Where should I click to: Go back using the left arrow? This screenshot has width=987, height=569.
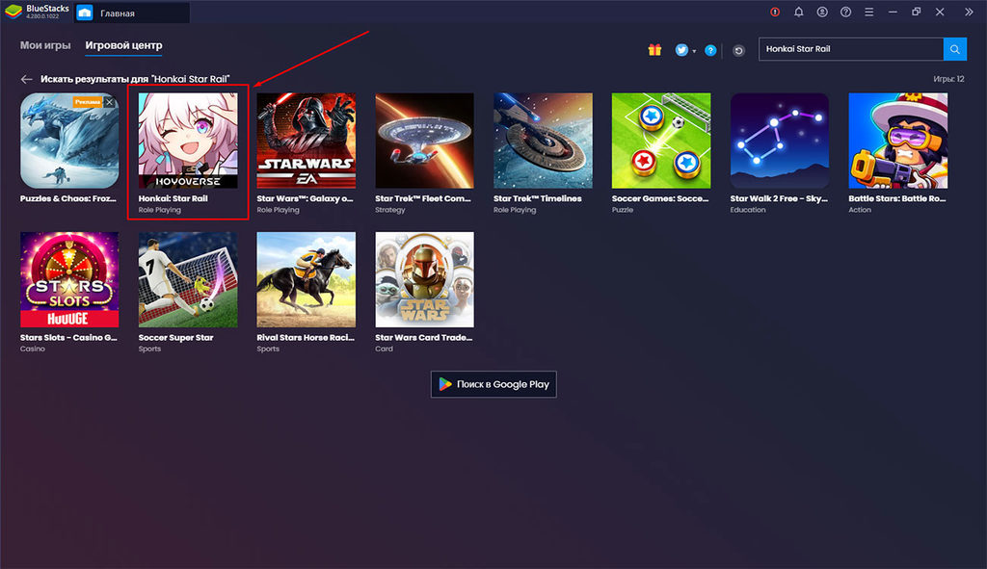pyautogui.click(x=26, y=79)
